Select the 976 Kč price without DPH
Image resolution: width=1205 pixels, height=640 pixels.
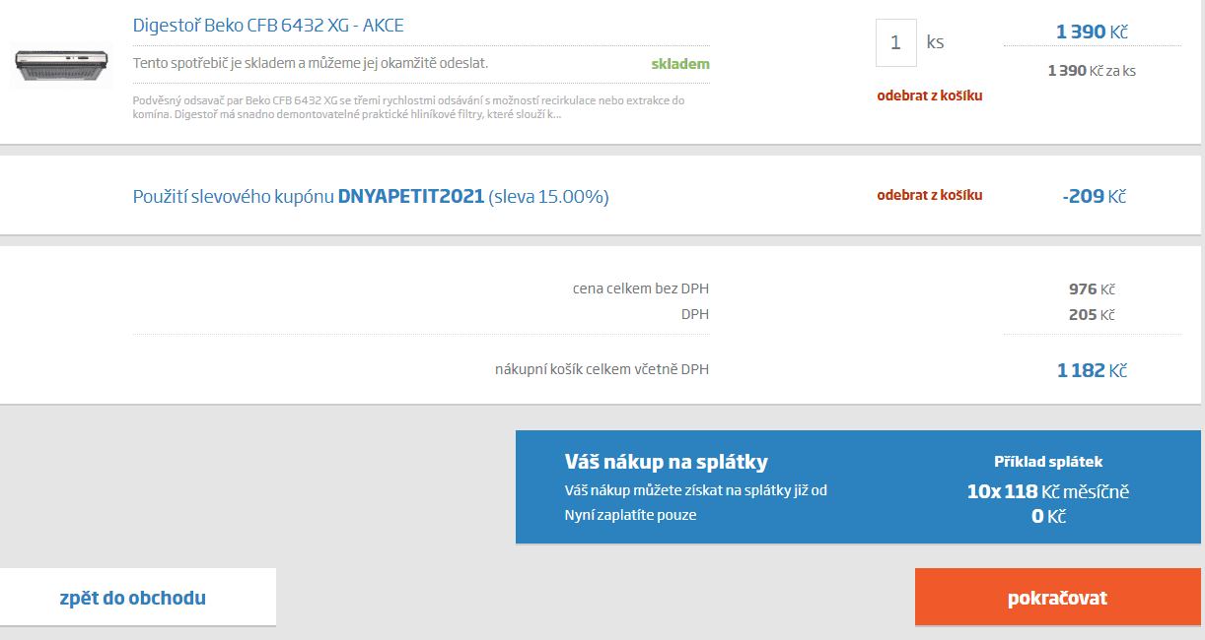1092,289
